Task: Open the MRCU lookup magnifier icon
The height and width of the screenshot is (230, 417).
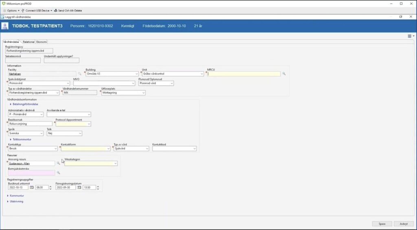Action: [x=284, y=74]
